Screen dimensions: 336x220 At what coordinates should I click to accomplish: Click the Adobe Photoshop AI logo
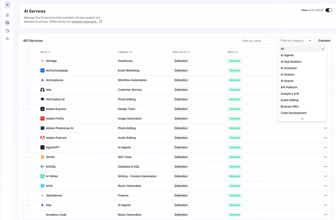pos(42,128)
